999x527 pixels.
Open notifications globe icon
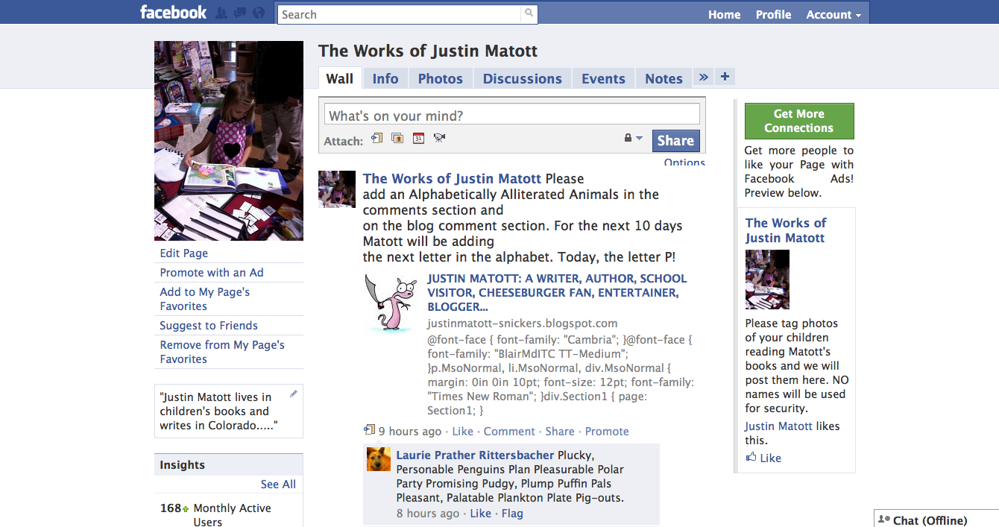(259, 13)
